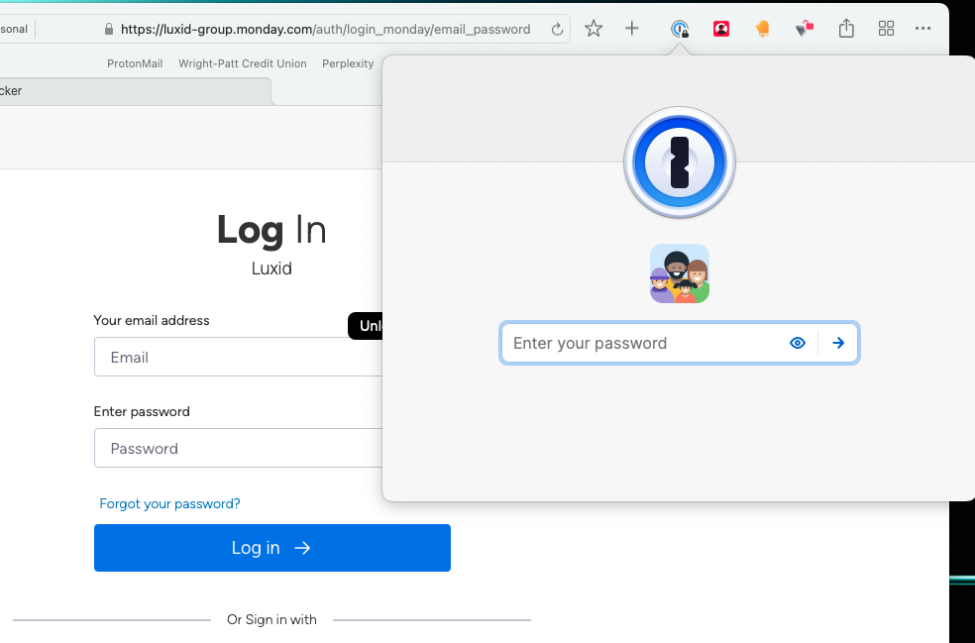Click the Forgot your password link
This screenshot has width=975, height=643.
click(169, 503)
